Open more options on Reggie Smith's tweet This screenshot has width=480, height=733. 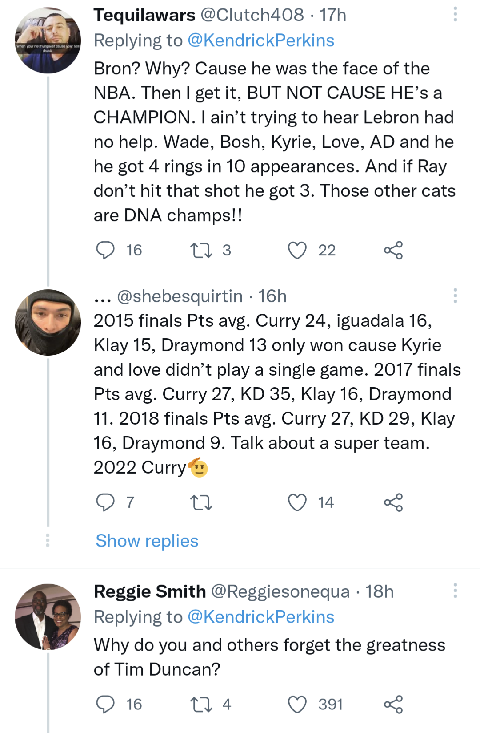tap(455, 591)
